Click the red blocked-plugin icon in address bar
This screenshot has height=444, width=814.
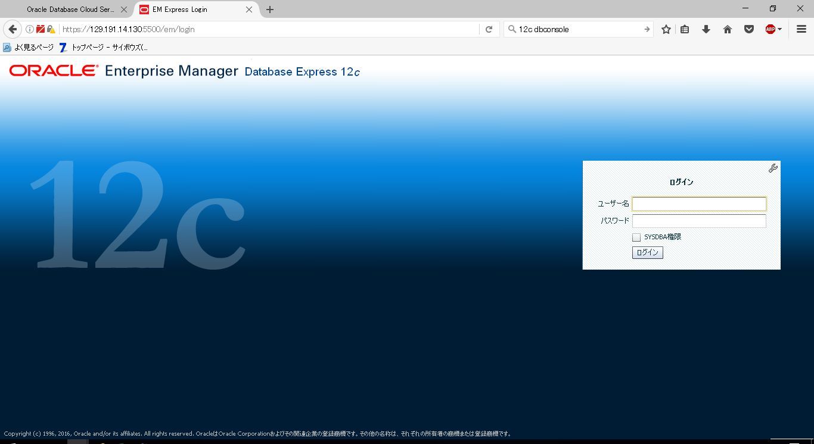point(40,29)
